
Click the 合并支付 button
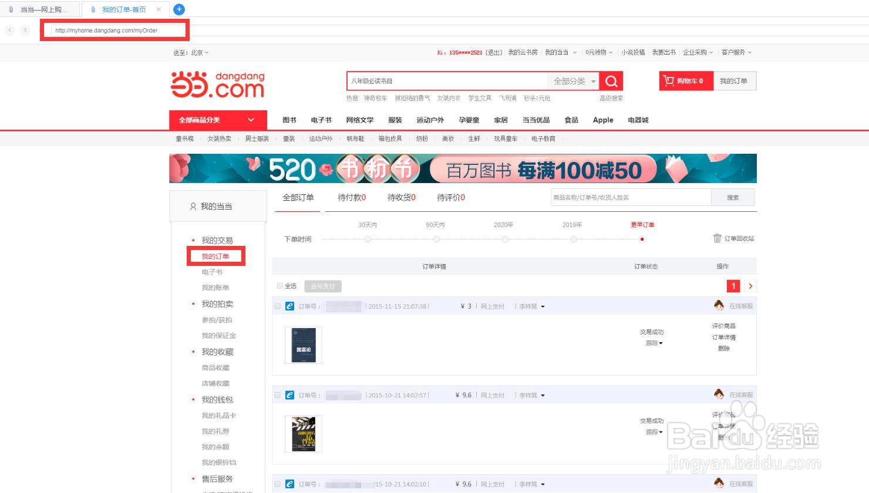click(323, 286)
